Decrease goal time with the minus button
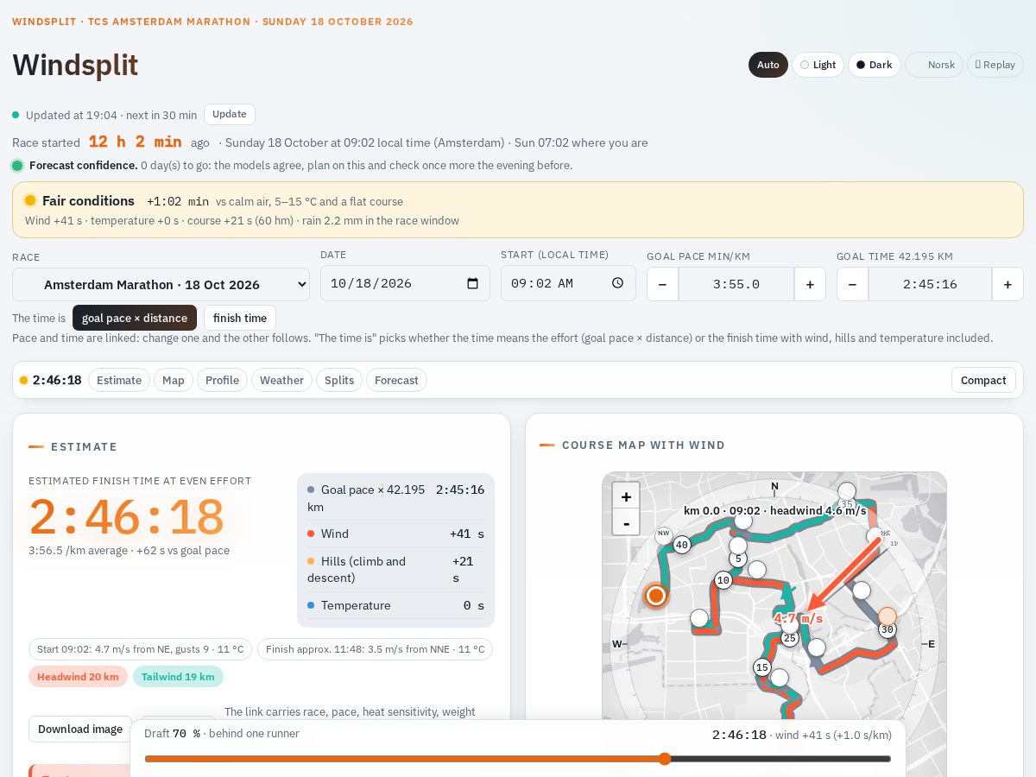1036x777 pixels. [x=852, y=284]
